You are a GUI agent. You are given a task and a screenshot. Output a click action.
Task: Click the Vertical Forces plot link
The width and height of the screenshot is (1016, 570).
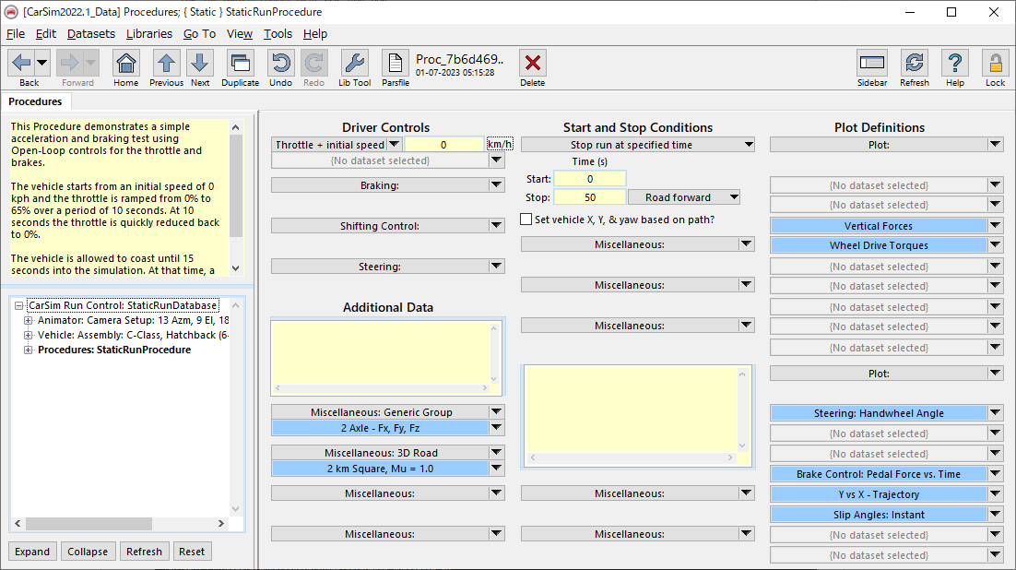tap(878, 226)
